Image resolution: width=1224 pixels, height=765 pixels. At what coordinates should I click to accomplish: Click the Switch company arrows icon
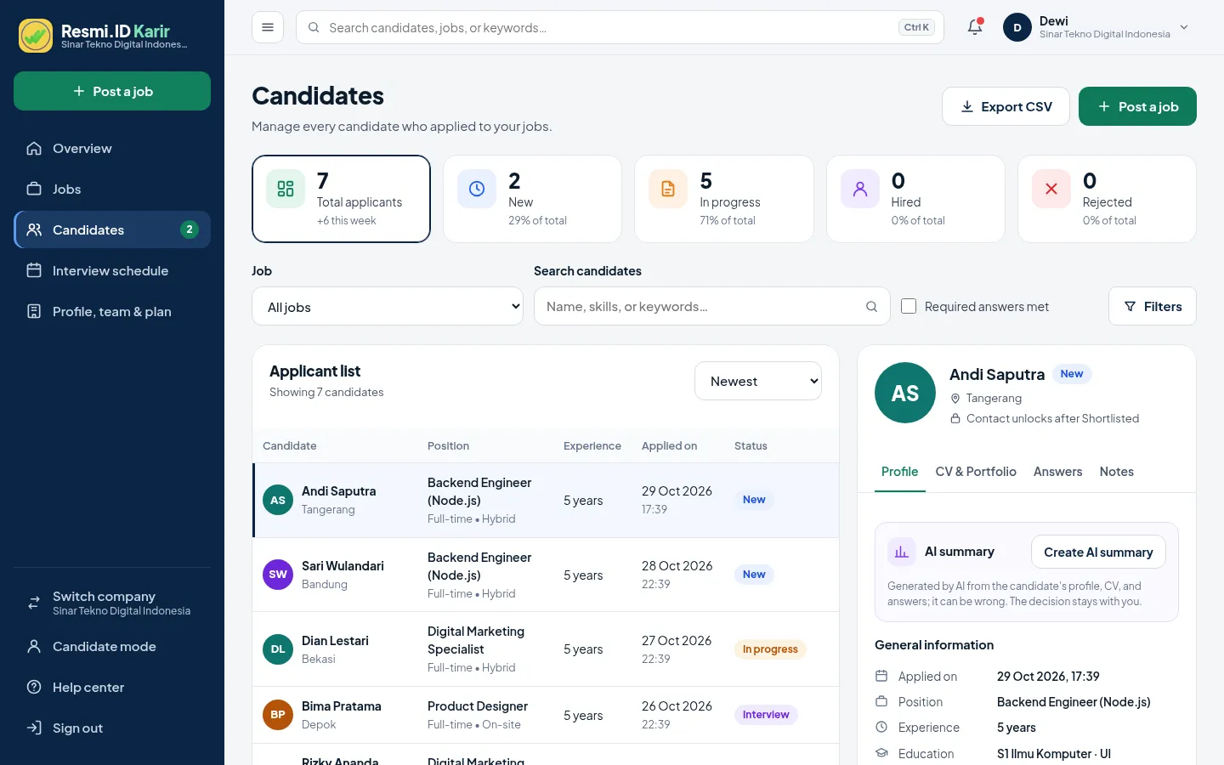pyautogui.click(x=34, y=603)
